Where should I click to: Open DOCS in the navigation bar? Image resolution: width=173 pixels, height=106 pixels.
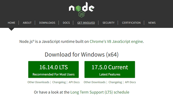[x=66, y=23]
